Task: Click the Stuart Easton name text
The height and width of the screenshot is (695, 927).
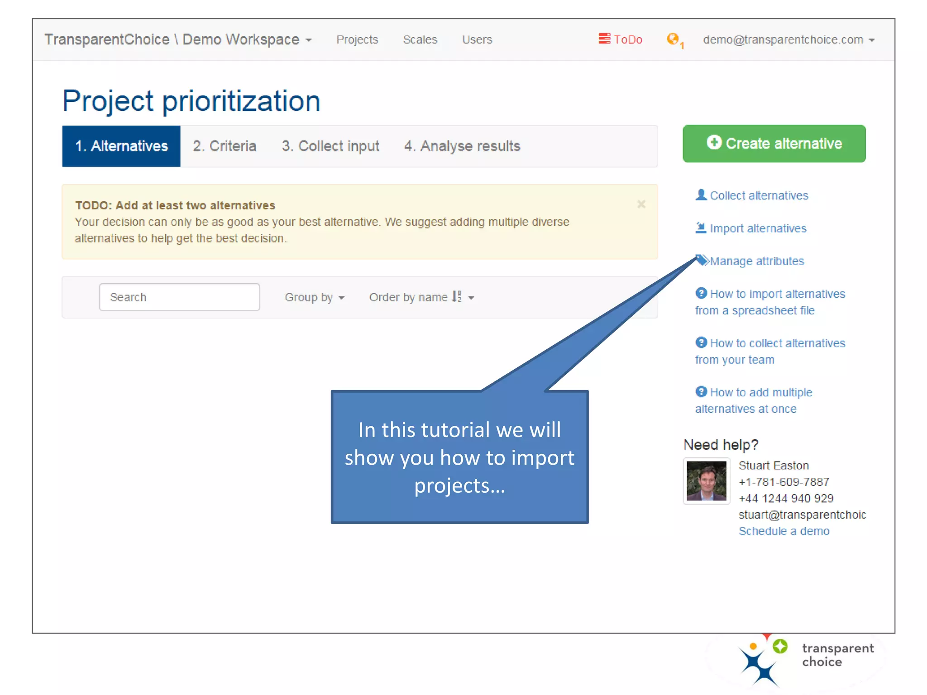Action: pos(774,466)
